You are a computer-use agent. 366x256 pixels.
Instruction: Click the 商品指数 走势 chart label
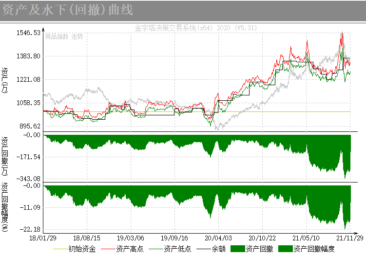[x=64, y=37]
